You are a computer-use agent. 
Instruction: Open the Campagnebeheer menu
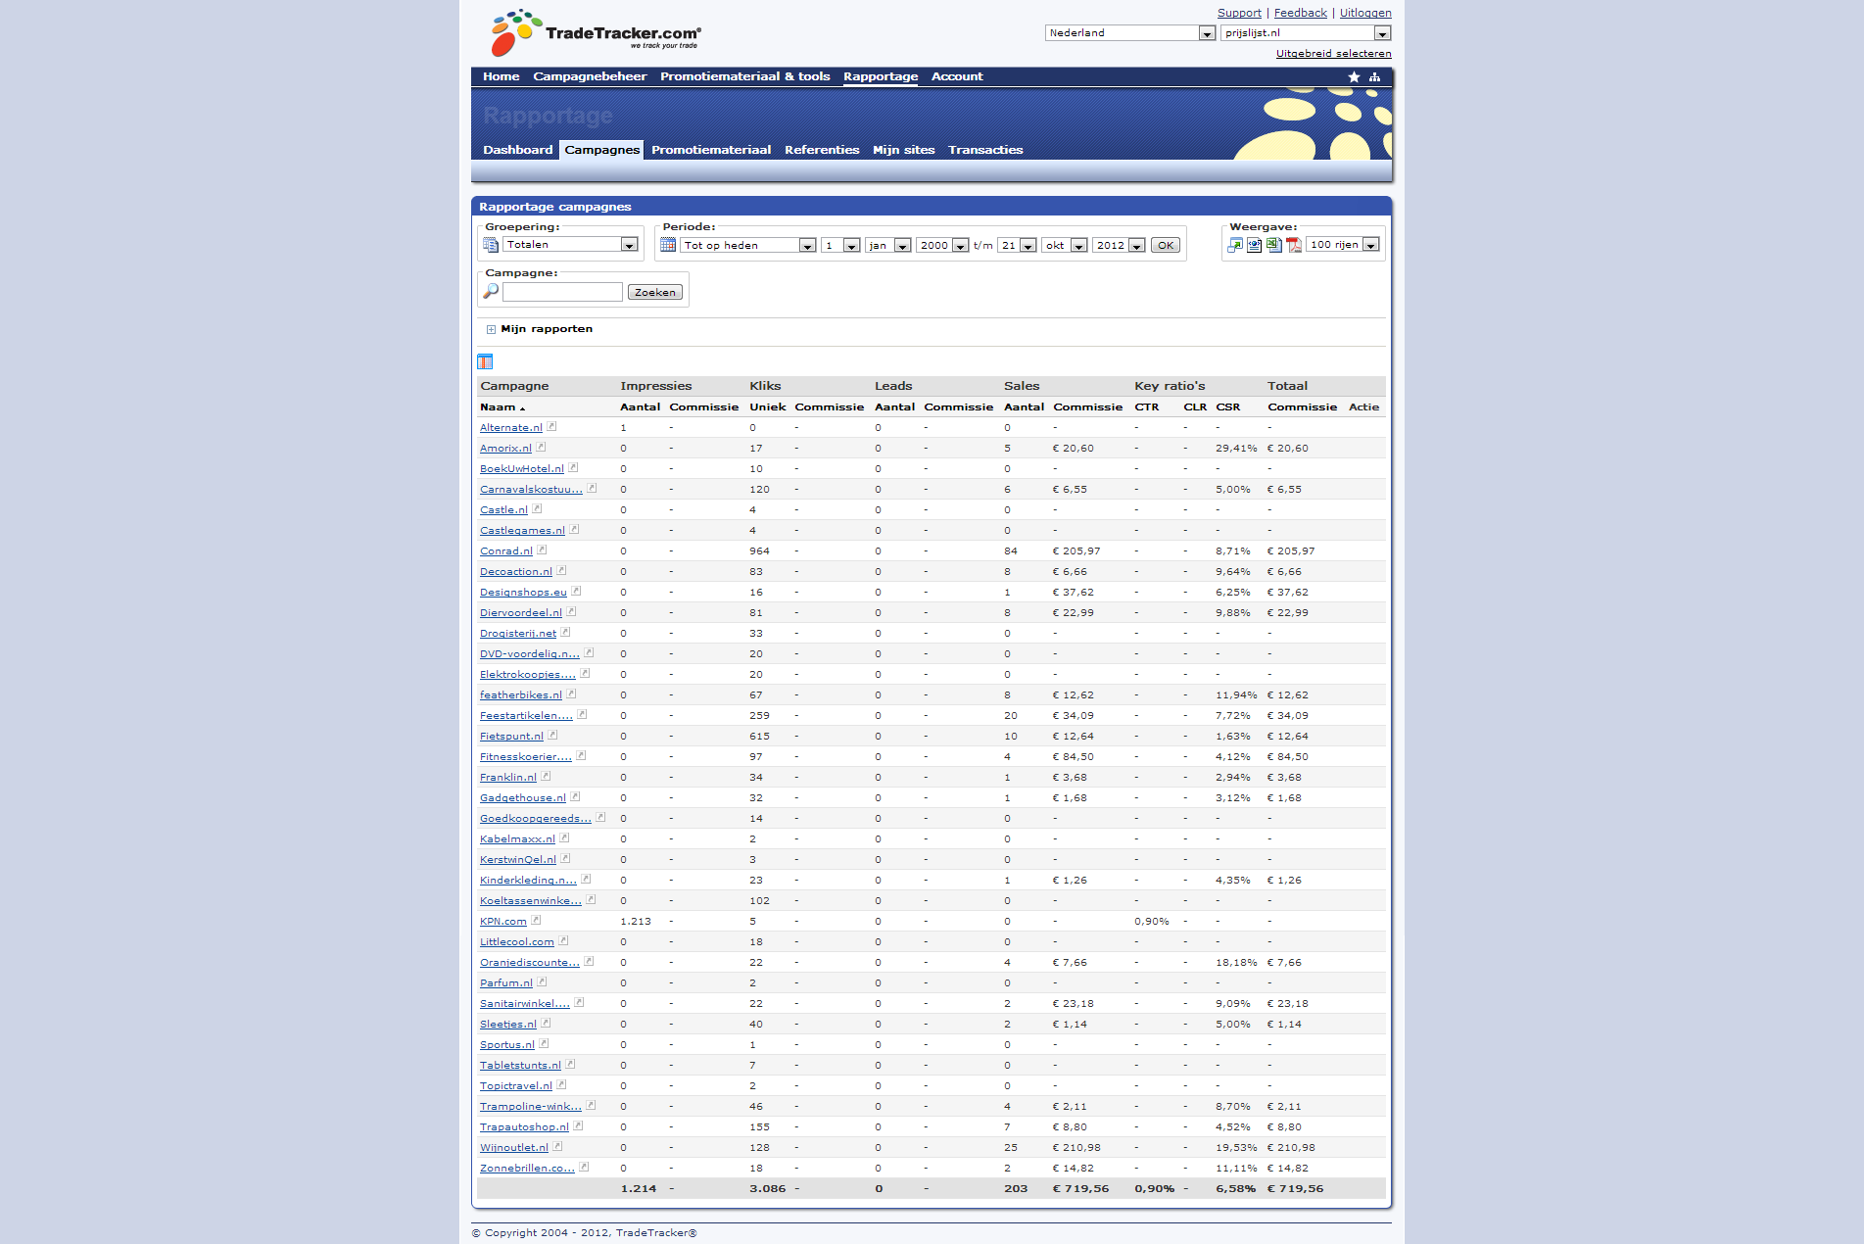click(590, 76)
